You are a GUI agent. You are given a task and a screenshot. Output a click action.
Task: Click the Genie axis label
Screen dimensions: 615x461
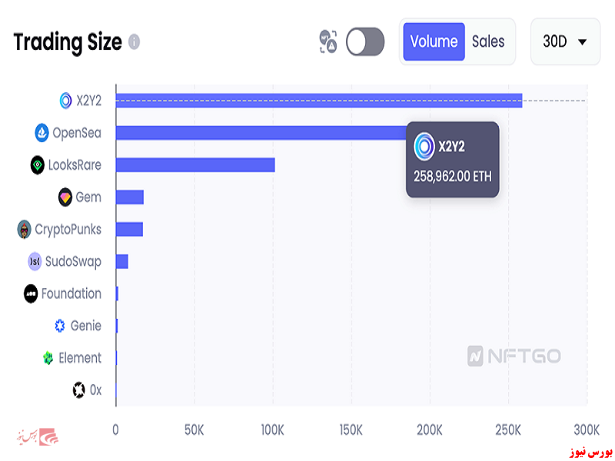click(86, 326)
